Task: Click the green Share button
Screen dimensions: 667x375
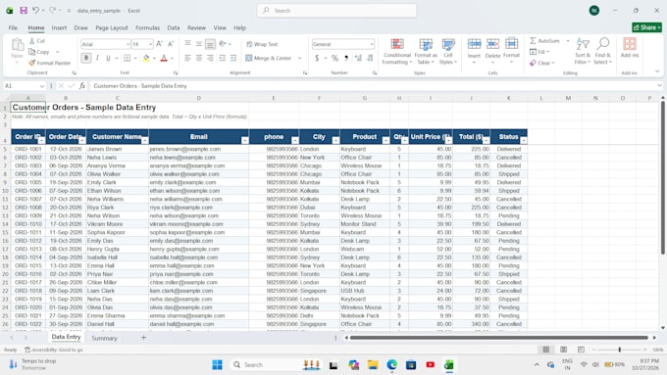Action: (646, 27)
